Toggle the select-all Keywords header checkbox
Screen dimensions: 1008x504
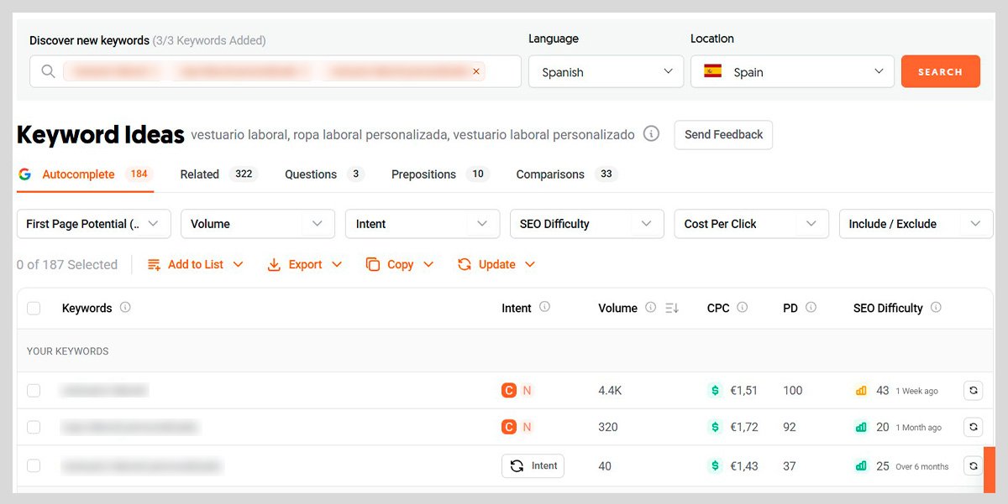[34, 308]
